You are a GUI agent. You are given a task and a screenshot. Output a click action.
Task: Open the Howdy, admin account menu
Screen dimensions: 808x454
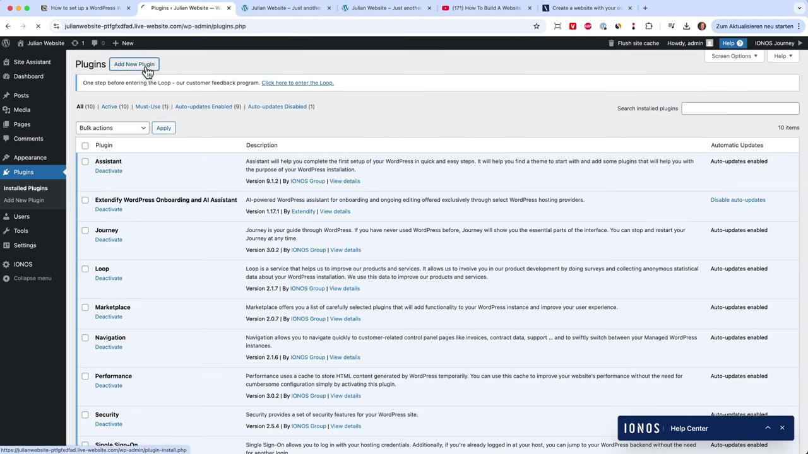690,43
